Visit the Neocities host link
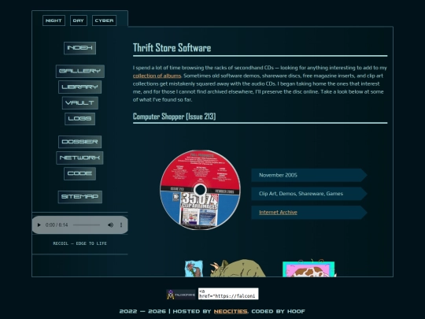The height and width of the screenshot is (319, 425). tap(231, 311)
